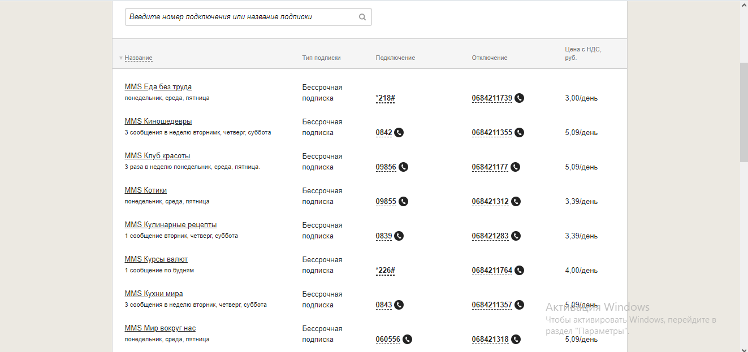748x352 pixels.
Task: Click connection number 0842
Action: (x=384, y=133)
